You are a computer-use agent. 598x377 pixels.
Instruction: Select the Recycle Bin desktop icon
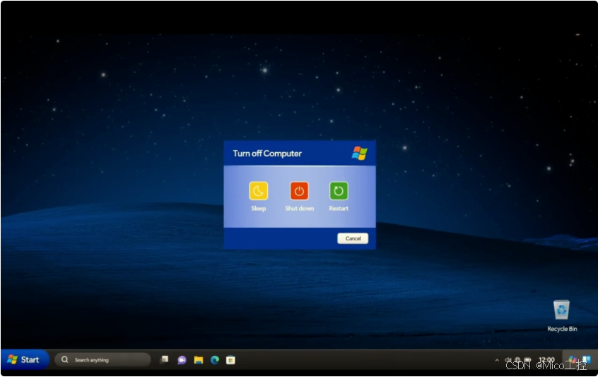pos(562,316)
